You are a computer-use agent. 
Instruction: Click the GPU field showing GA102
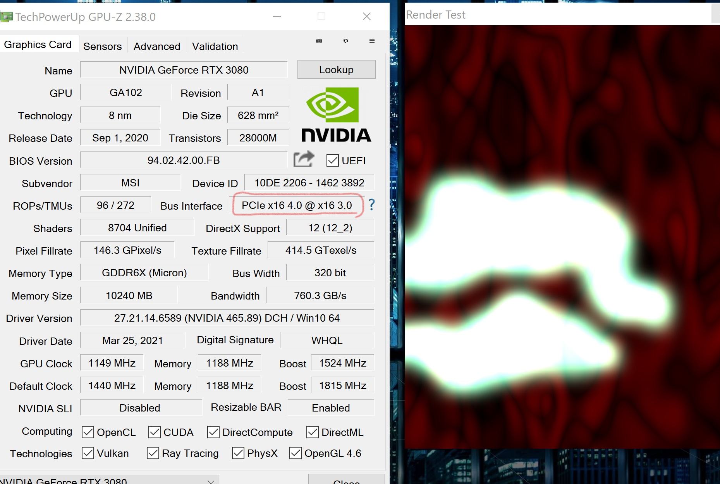tap(126, 93)
